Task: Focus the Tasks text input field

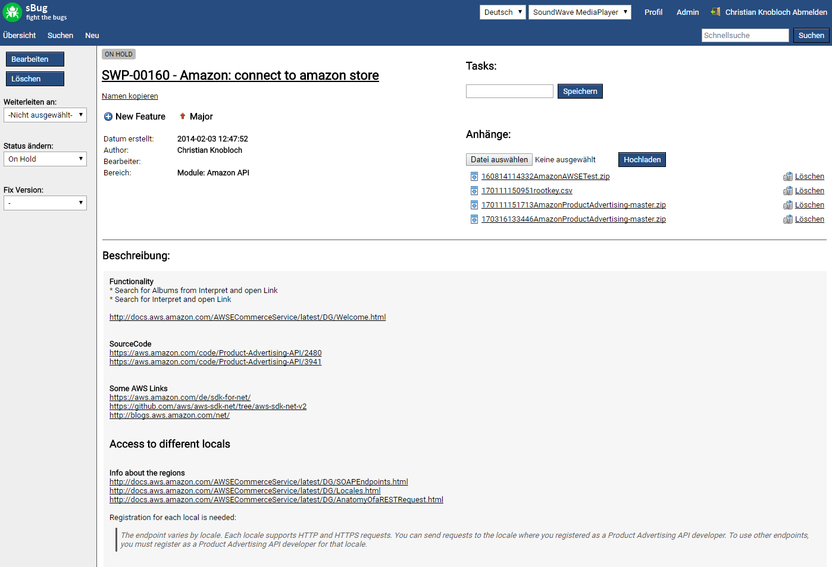Action: pyautogui.click(x=509, y=91)
